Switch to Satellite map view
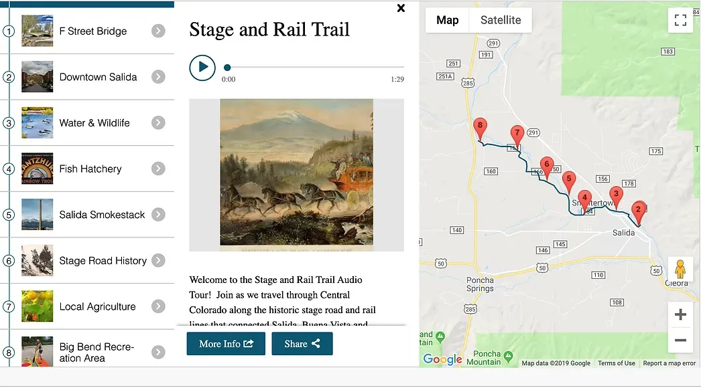Image resolution: width=701 pixels, height=388 pixels. click(500, 20)
